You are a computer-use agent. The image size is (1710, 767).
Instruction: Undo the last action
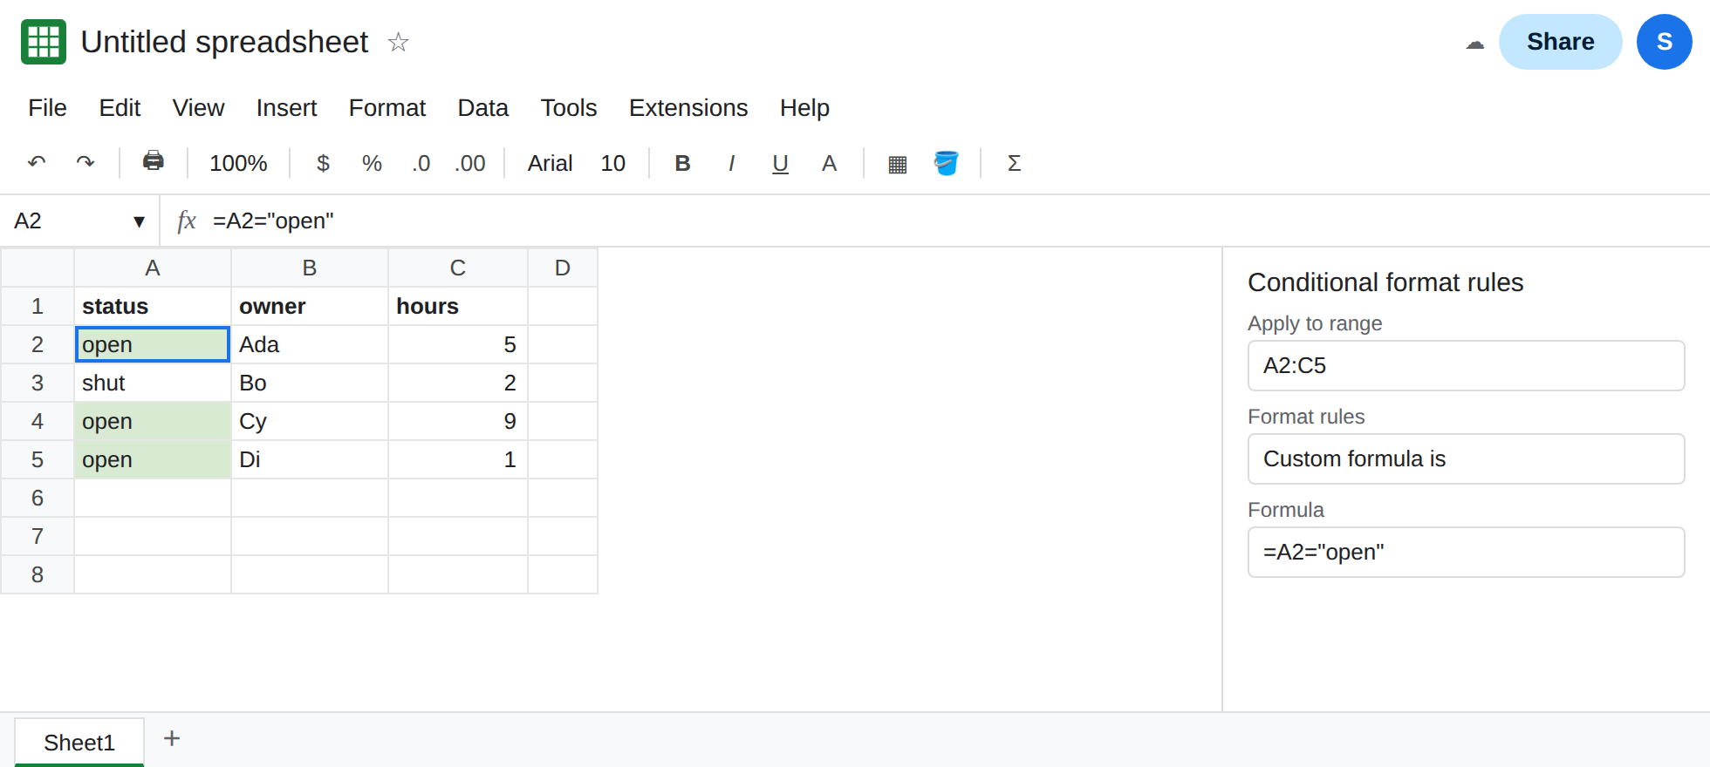(x=37, y=163)
